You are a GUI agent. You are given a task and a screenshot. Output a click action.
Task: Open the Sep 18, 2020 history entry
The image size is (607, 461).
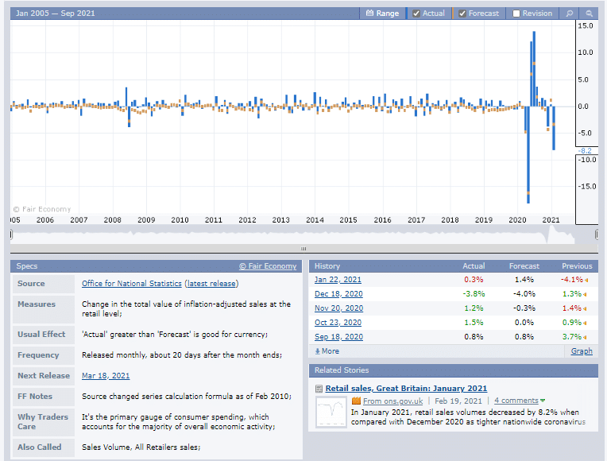338,337
